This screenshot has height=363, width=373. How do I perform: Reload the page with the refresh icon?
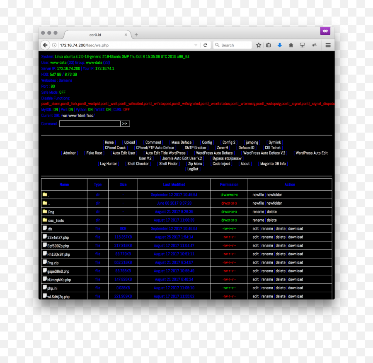[205, 45]
